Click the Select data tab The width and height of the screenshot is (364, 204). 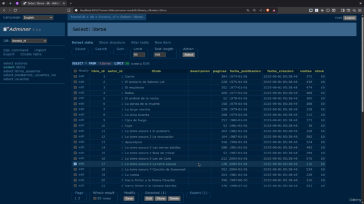click(82, 42)
